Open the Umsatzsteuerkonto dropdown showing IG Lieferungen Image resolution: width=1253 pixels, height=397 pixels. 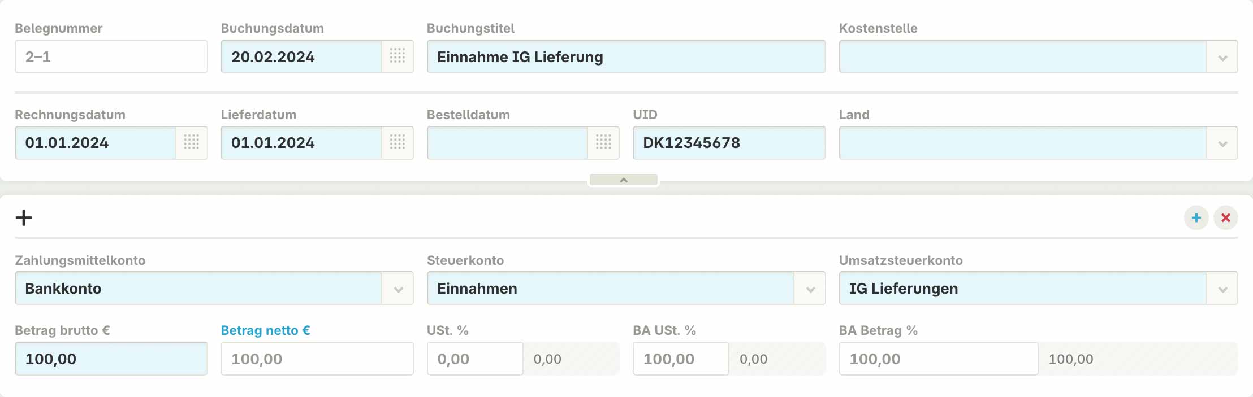tap(1223, 288)
